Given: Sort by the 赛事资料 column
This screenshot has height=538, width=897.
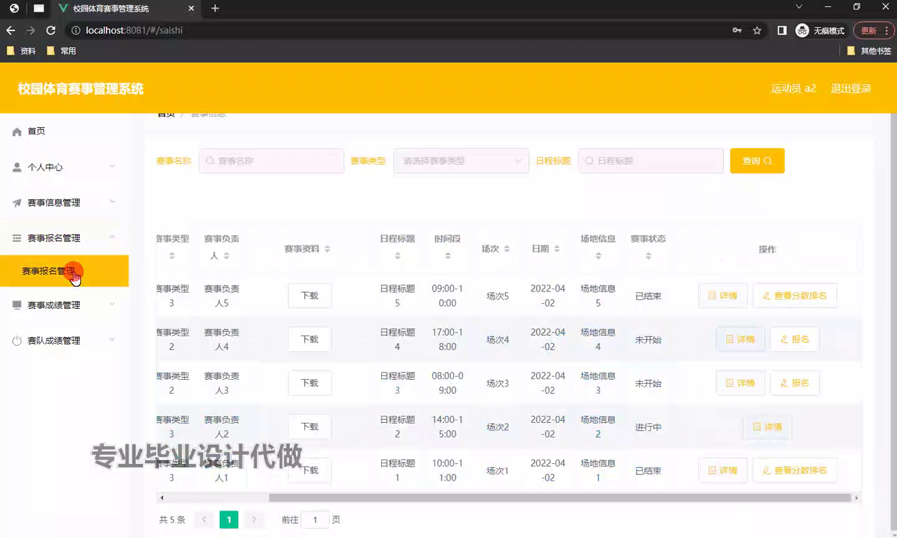Looking at the screenshot, I should tap(327, 249).
